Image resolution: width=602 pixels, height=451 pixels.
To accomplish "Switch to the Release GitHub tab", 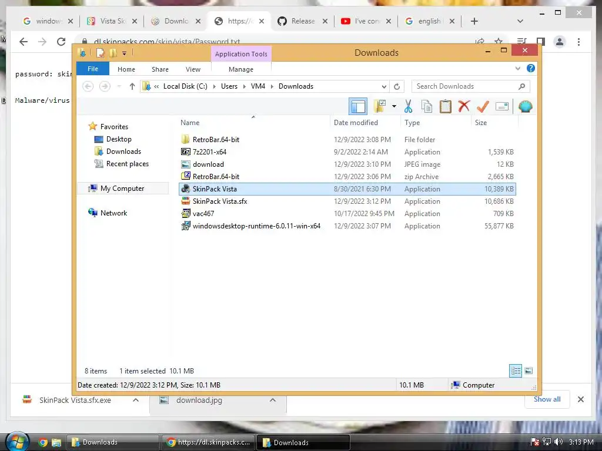I will coord(303,21).
